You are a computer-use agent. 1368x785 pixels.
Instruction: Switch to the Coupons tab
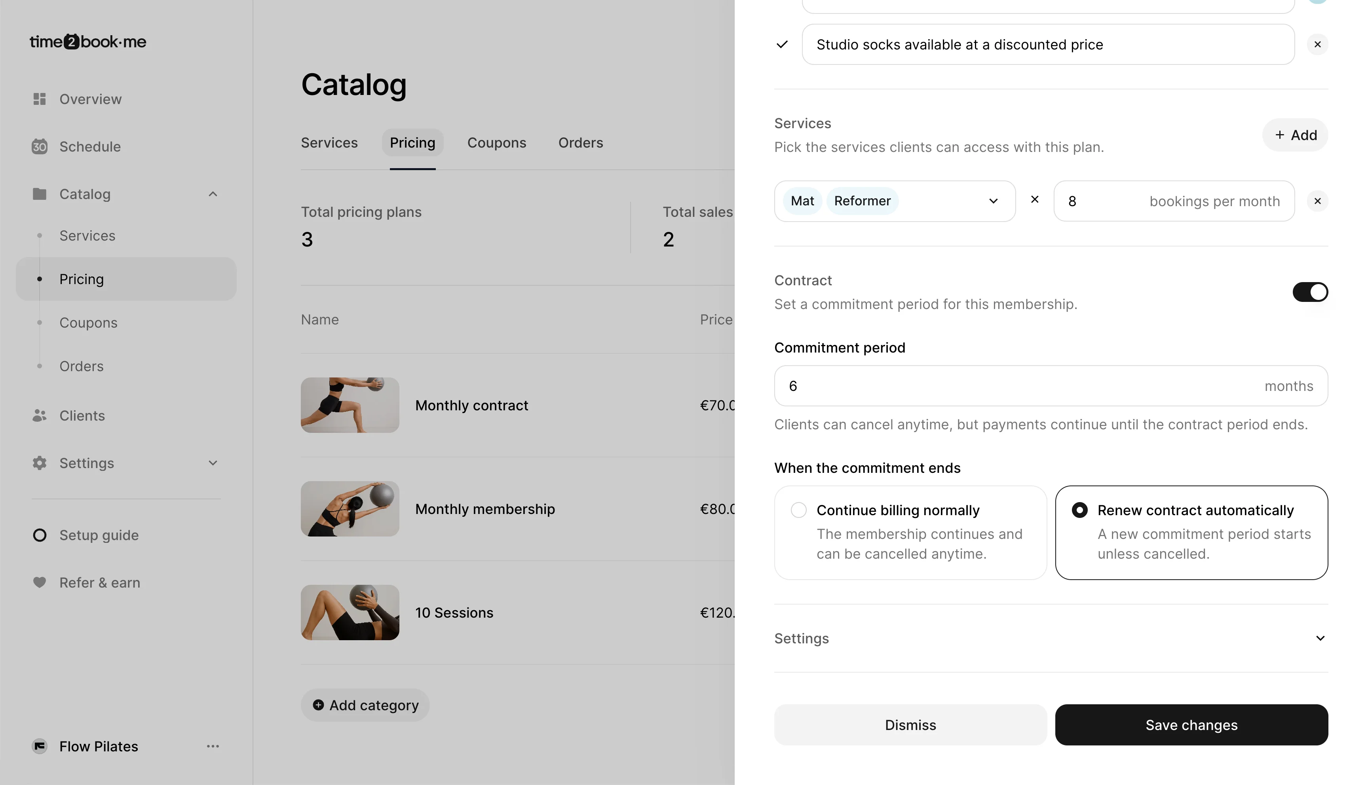[496, 143]
